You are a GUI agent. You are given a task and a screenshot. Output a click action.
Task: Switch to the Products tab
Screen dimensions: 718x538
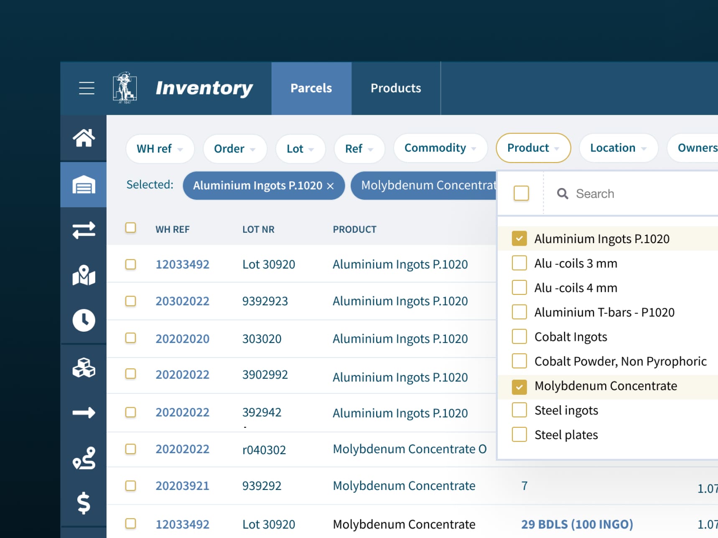tap(395, 88)
